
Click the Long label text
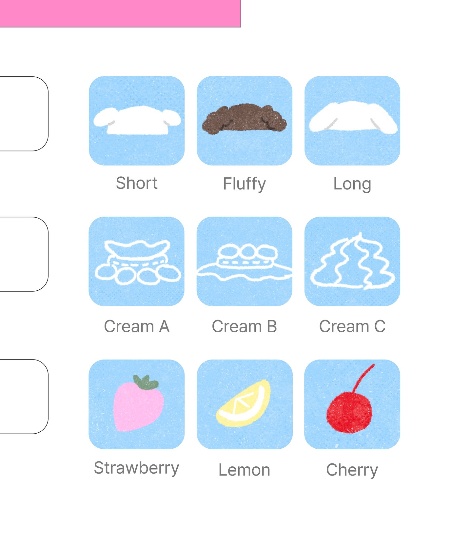click(352, 184)
